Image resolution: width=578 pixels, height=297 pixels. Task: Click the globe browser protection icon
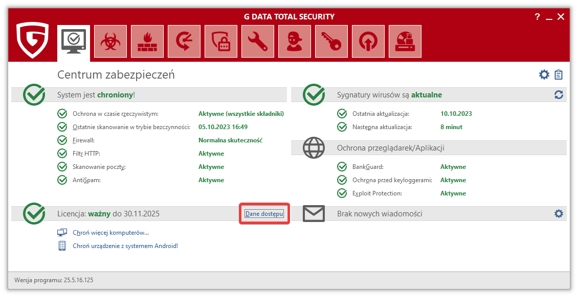pyautogui.click(x=314, y=148)
